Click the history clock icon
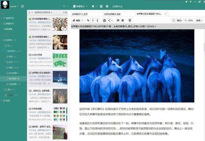 click(x=123, y=20)
